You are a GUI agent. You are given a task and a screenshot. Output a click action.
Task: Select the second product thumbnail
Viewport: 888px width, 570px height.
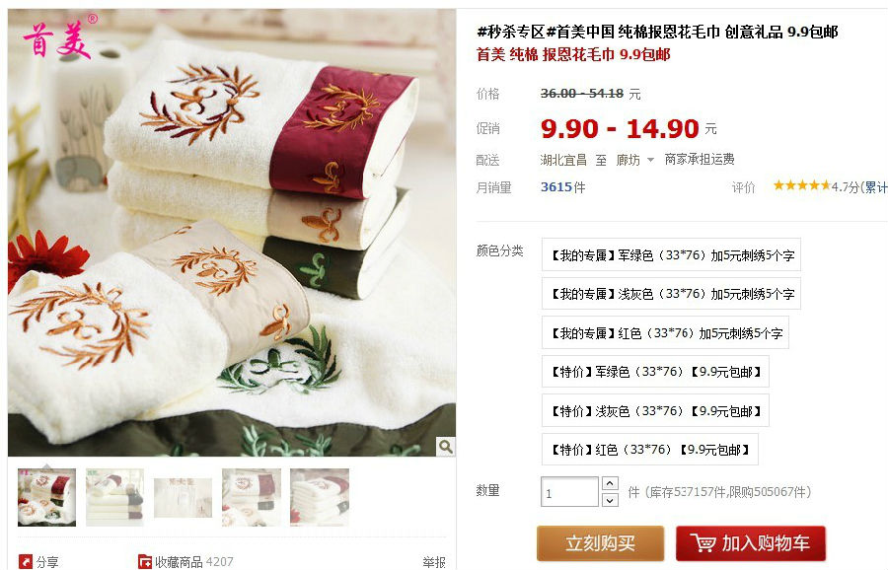(x=115, y=497)
